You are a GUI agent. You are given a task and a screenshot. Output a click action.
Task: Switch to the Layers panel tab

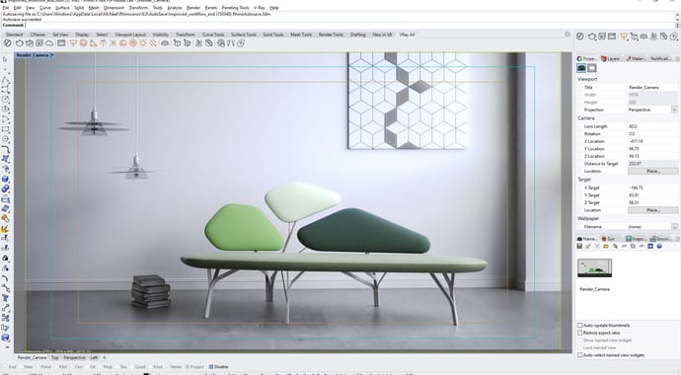[610, 58]
